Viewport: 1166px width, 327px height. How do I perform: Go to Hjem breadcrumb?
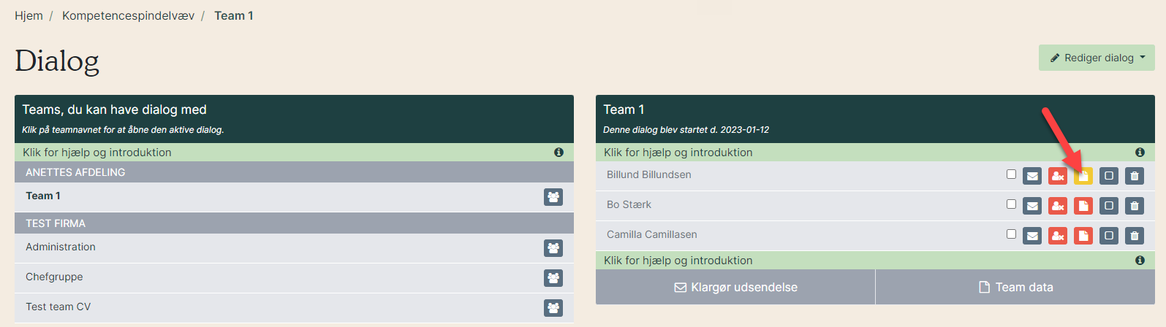pyautogui.click(x=29, y=15)
